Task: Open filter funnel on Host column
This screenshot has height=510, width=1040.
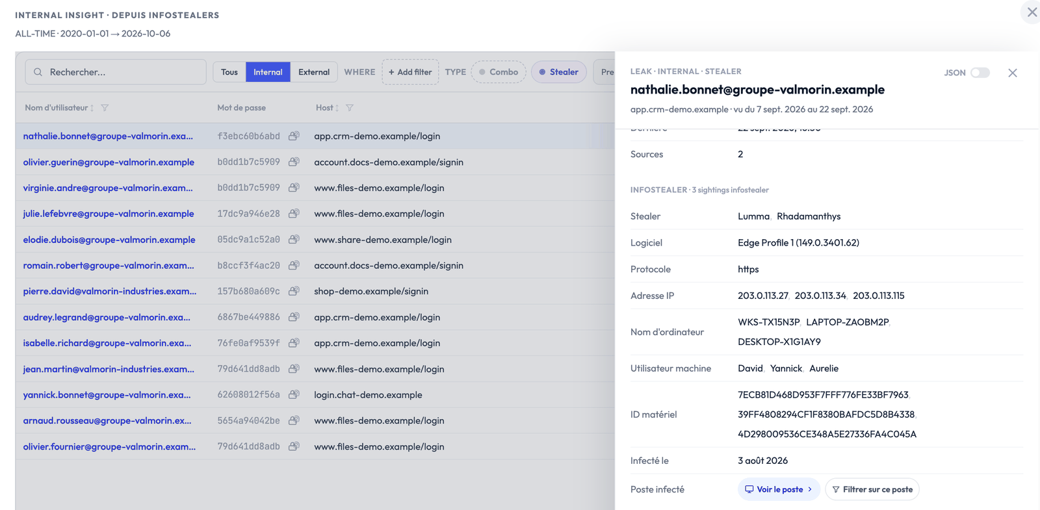Action: click(350, 108)
